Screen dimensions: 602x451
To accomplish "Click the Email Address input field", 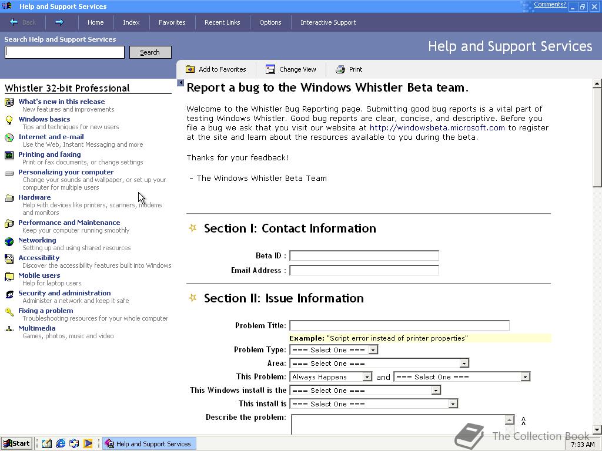I will coord(364,270).
